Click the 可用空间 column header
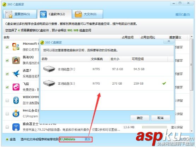The width and height of the screenshot is (196, 148). tap(138, 59)
